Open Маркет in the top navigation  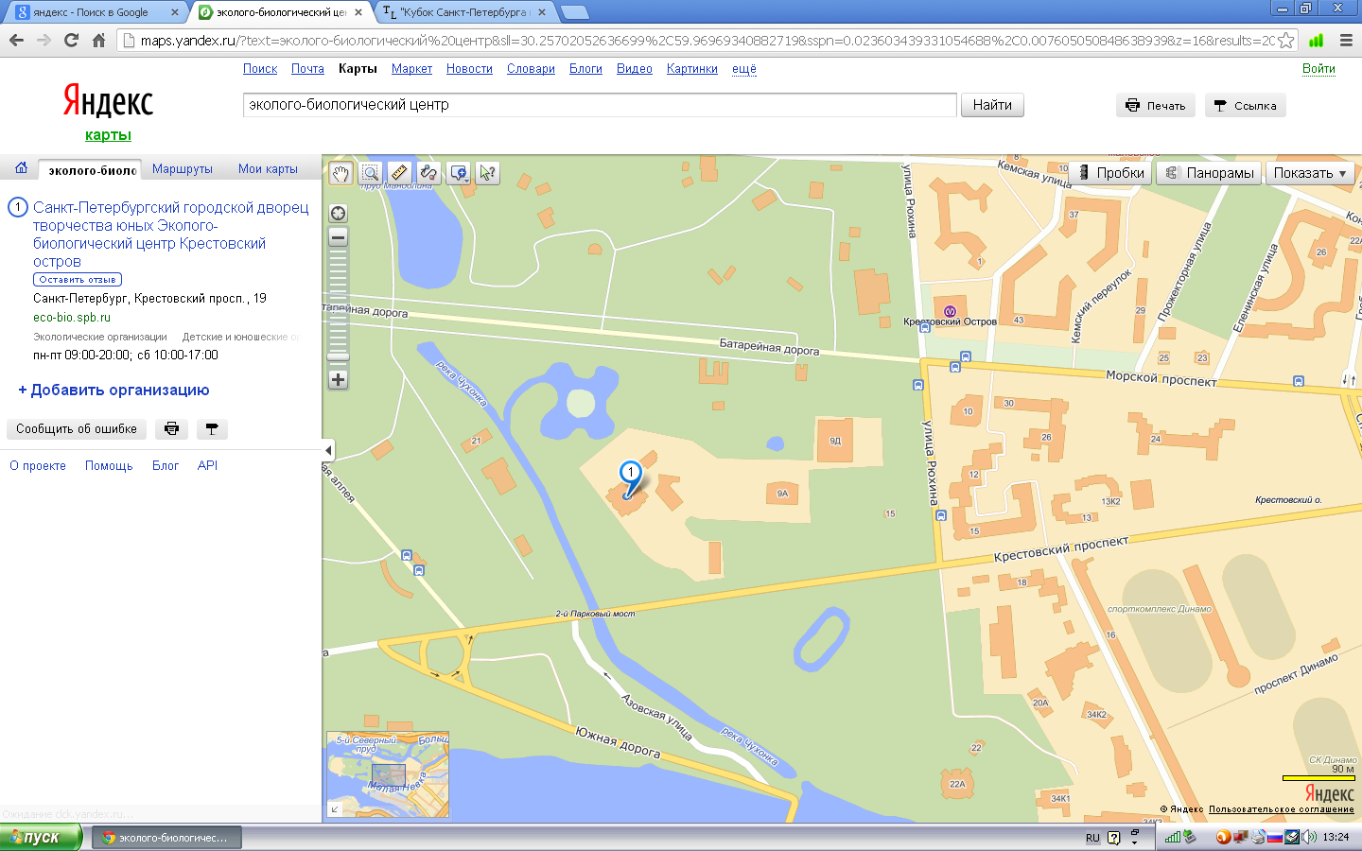tap(411, 69)
